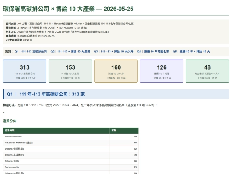232x174 pixels.
Task: Click the count 29 in 高碳傳統 row
Action: [135, 155]
